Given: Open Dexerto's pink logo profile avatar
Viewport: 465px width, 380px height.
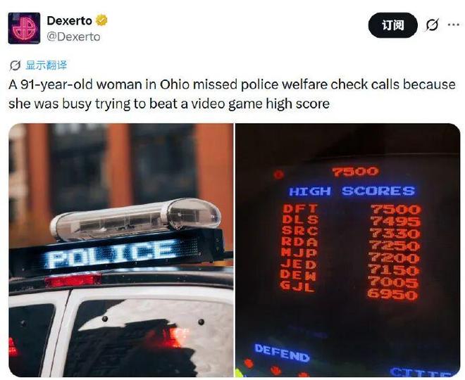Looking at the screenshot, I should [24, 28].
